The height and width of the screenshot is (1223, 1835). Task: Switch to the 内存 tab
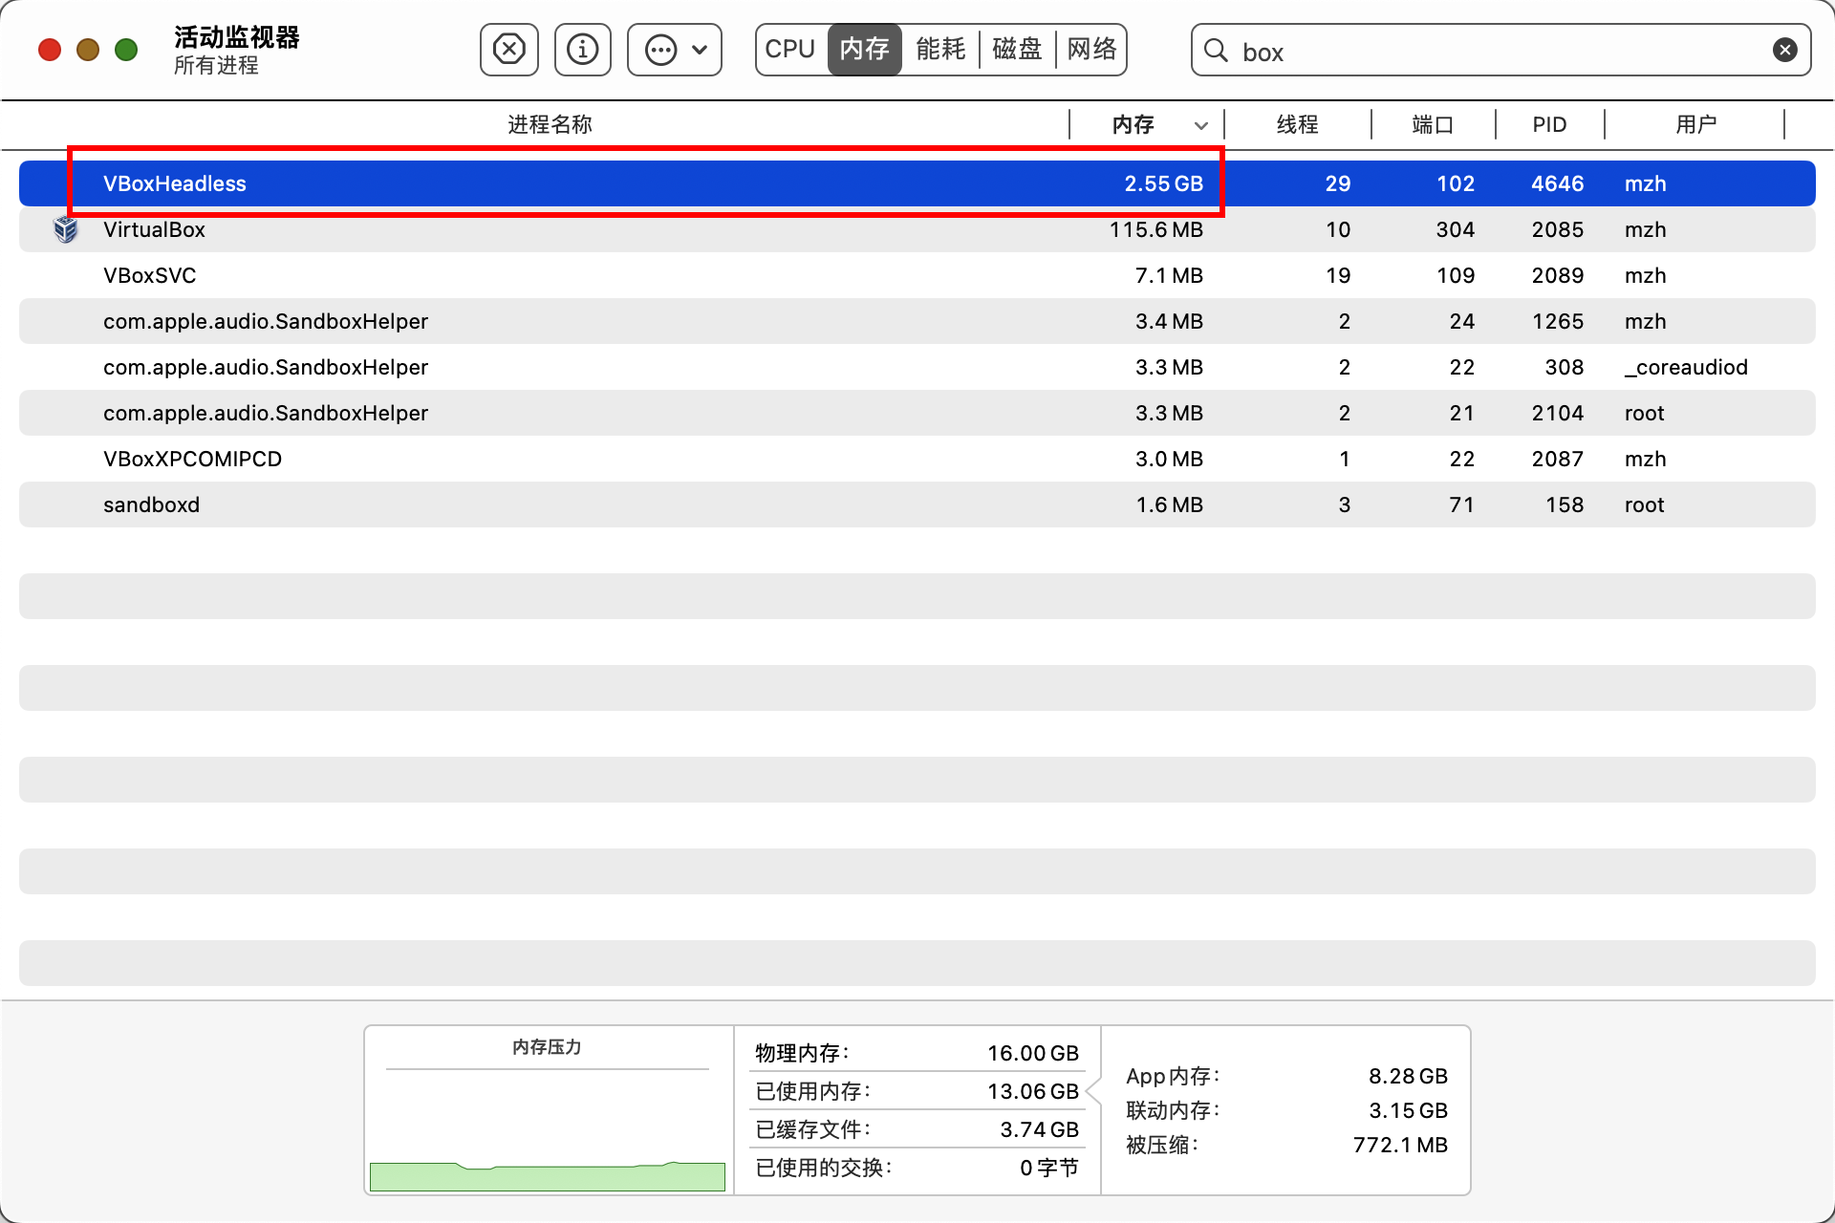click(864, 49)
